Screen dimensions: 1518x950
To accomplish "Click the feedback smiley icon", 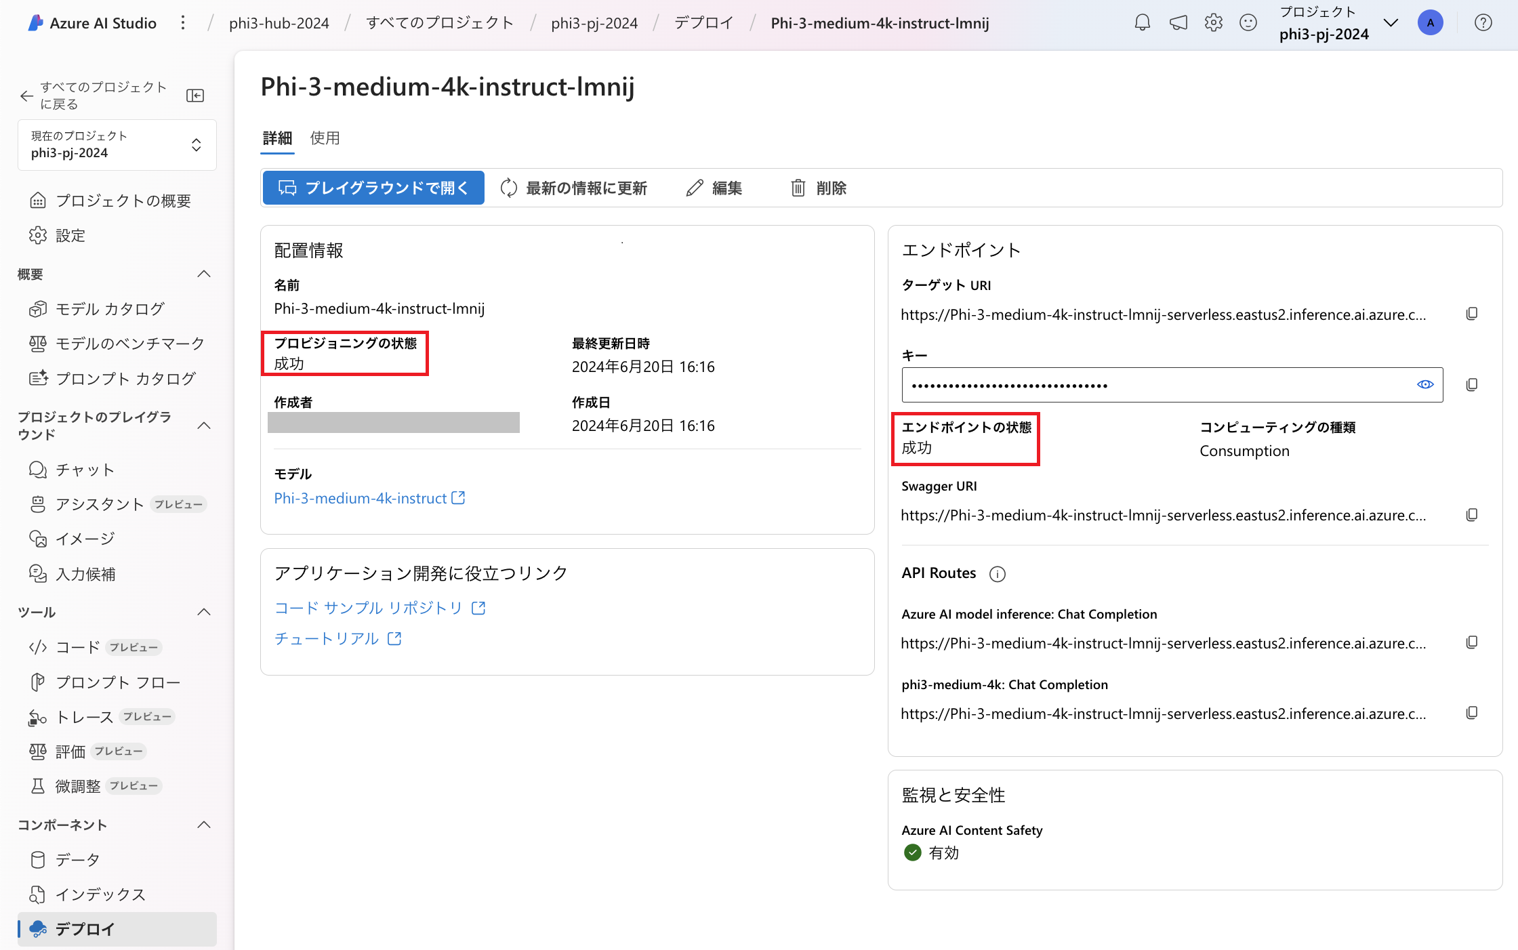I will tap(1248, 23).
